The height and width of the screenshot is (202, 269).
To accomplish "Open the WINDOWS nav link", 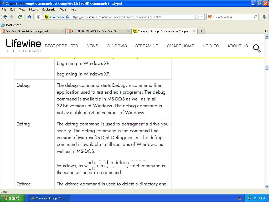I will 117,46.
